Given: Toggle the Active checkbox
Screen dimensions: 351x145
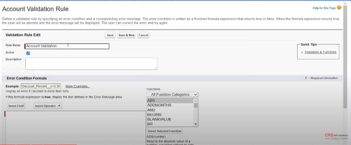Looking at the screenshot, I should click(x=28, y=53).
